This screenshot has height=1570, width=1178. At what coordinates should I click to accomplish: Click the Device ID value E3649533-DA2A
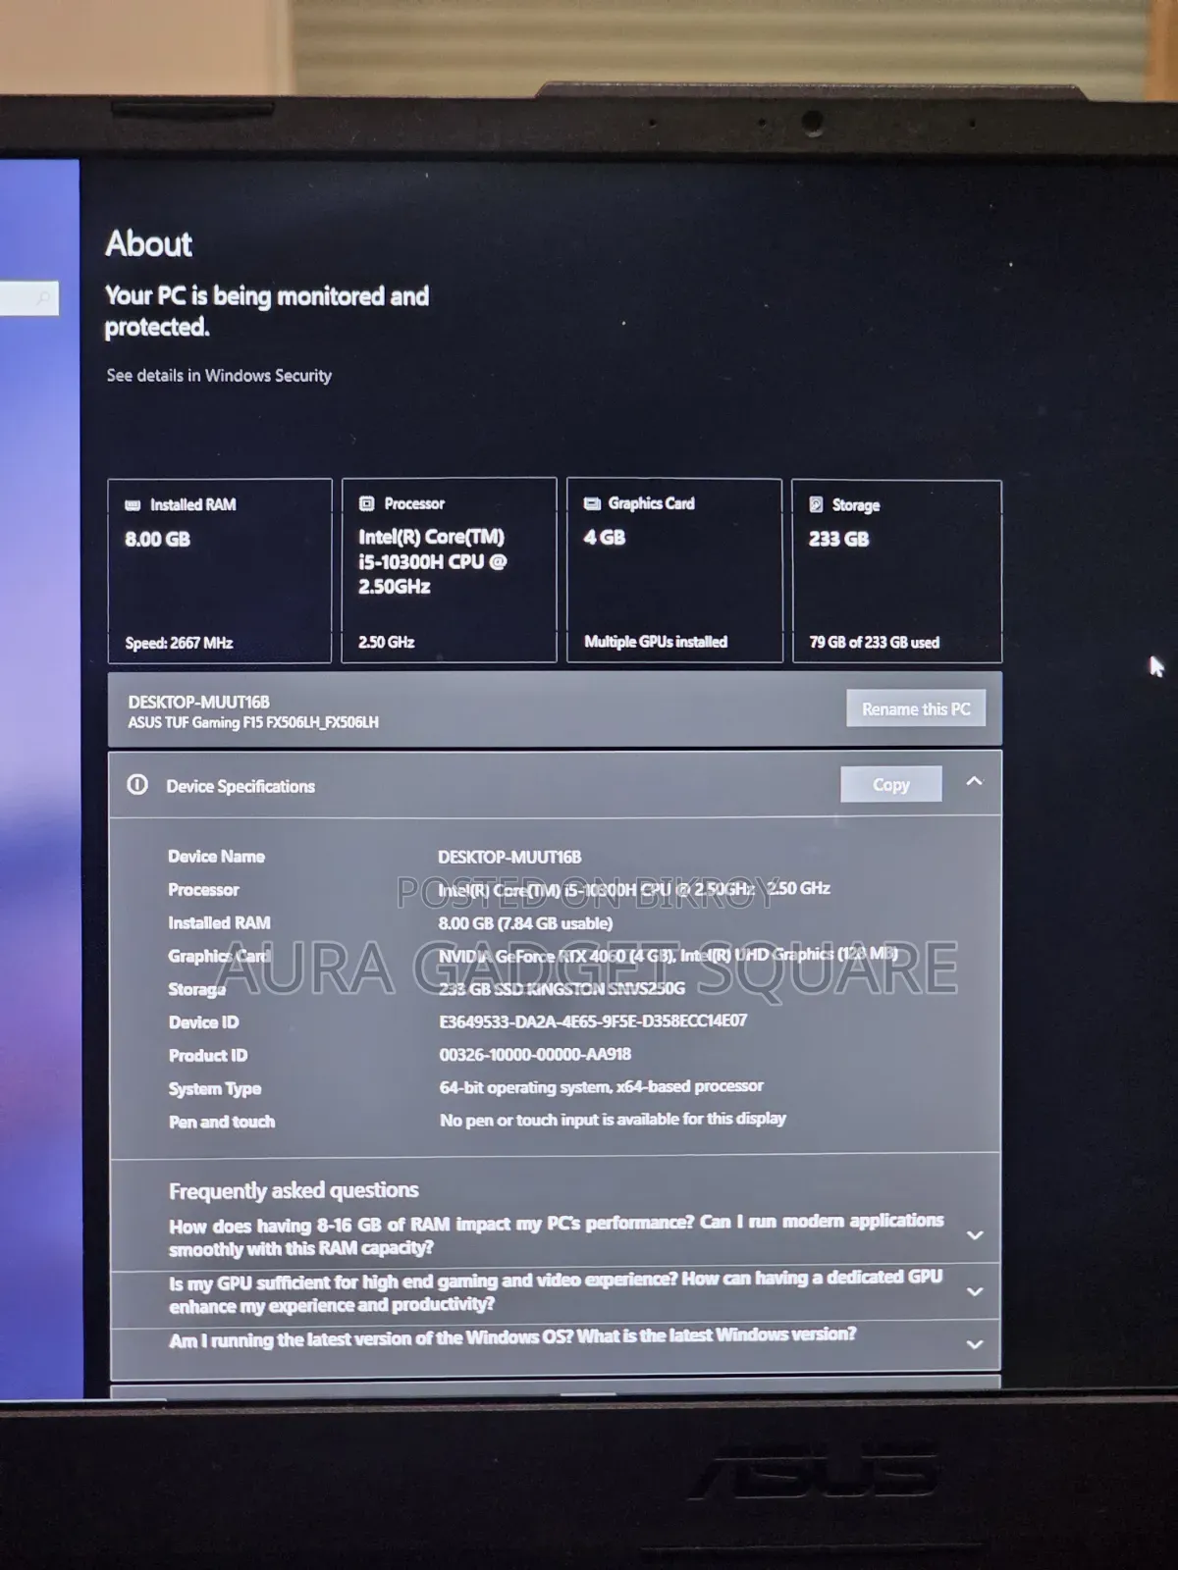(593, 1021)
